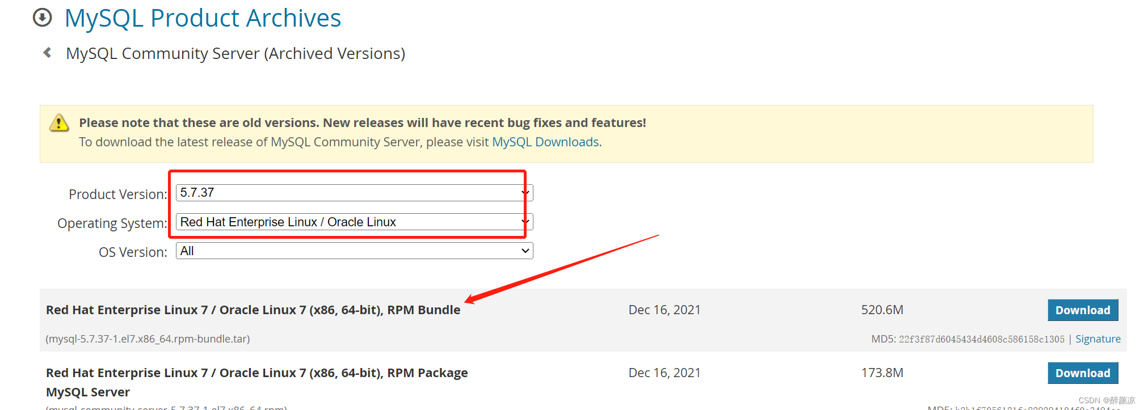This screenshot has width=1144, height=410.
Task: Click the bold old versions warning text
Action: pyautogui.click(x=363, y=122)
